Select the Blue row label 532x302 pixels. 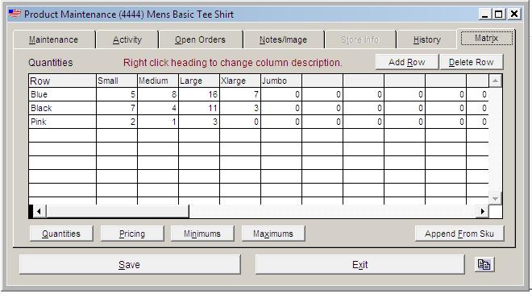pos(62,94)
